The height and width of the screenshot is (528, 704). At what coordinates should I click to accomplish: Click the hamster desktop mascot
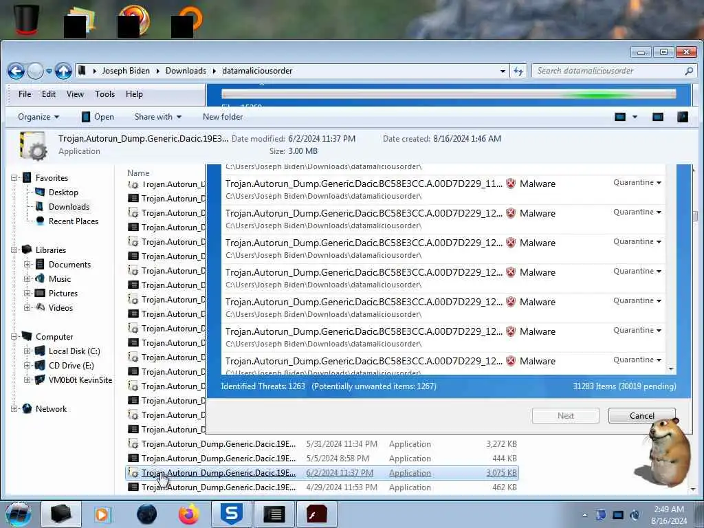point(665,452)
